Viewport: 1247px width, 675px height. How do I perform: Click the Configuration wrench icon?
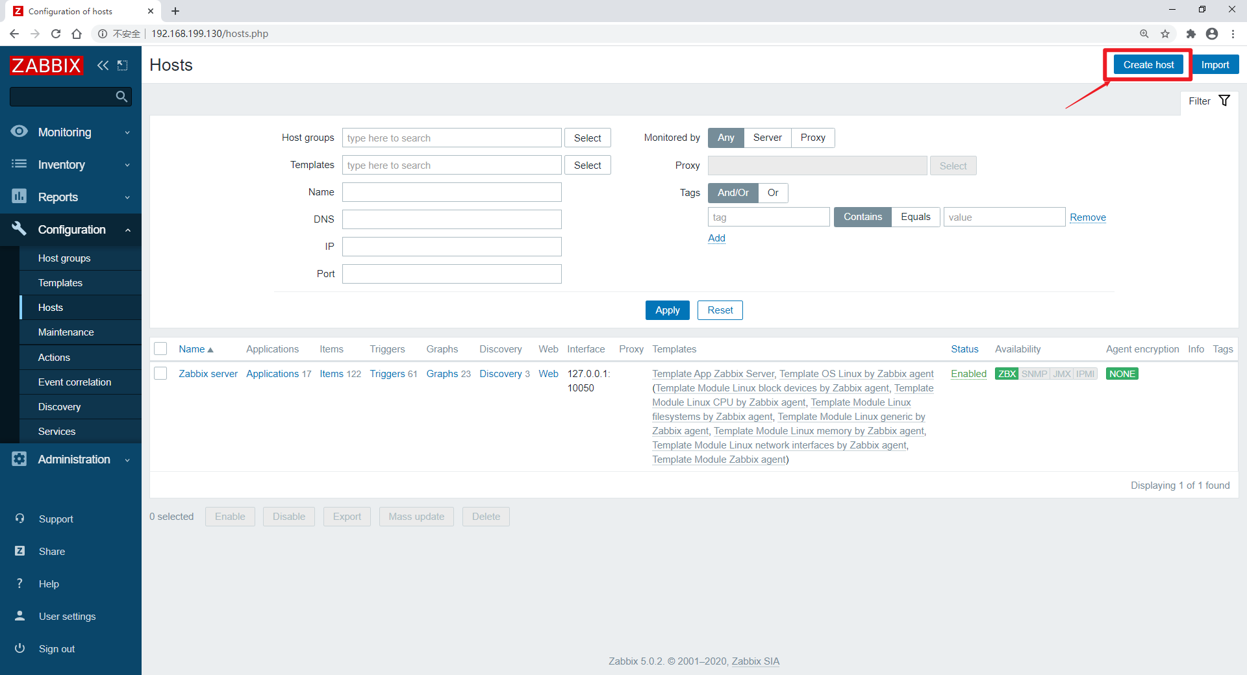coord(19,228)
